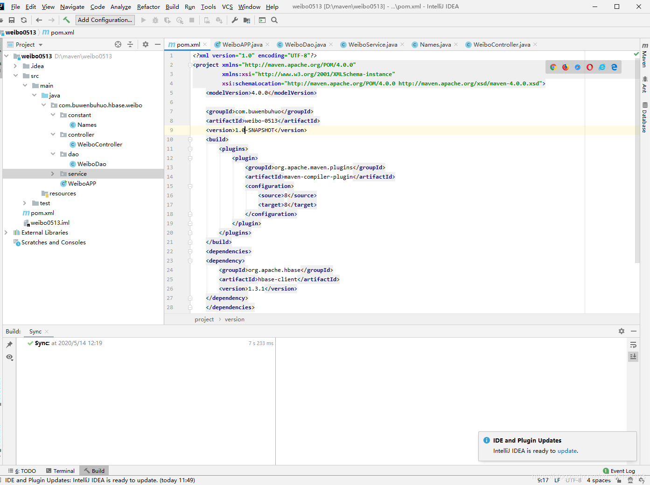
Task: Switch to WeiboDao.java editor tab
Action: (305, 44)
